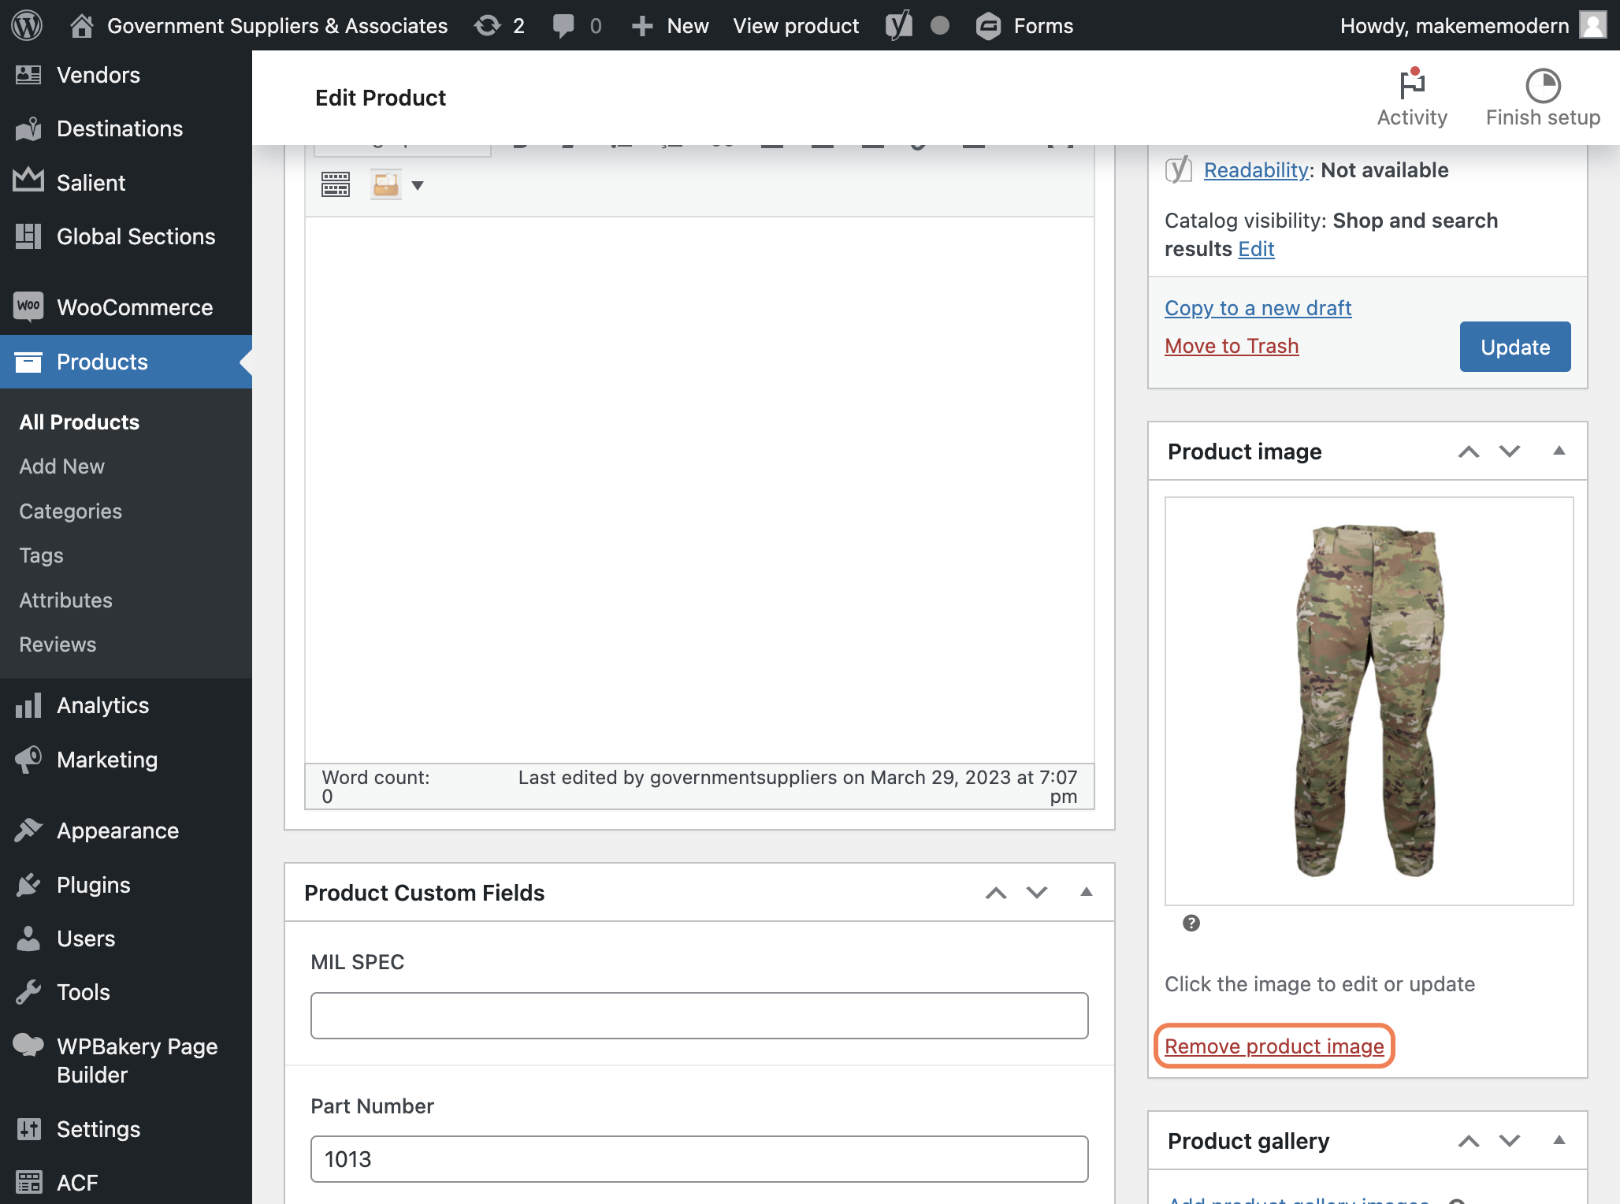Screen dimensions: 1620x1204
Task: Move Product Custom Fields panel down
Action: coord(1037,893)
